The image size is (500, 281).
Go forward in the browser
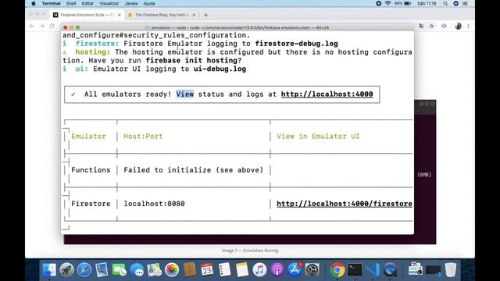pyautogui.click(x=41, y=26)
